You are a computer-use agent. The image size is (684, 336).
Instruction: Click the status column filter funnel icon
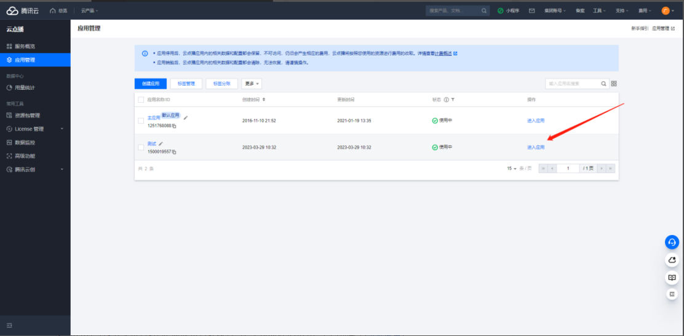pyautogui.click(x=453, y=100)
